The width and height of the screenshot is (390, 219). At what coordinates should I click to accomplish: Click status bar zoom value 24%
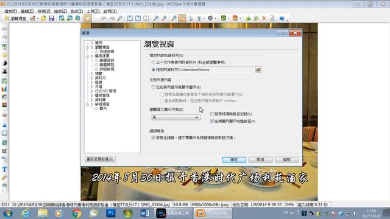coord(289,204)
